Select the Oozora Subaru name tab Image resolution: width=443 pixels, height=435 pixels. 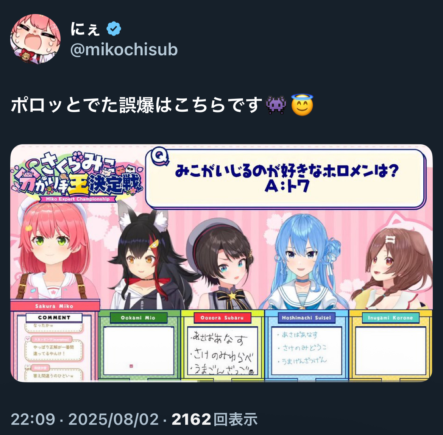click(x=222, y=318)
